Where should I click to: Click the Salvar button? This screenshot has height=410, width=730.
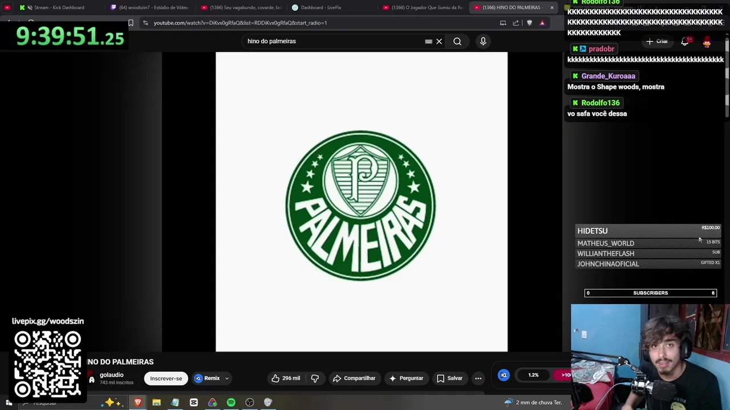point(449,378)
